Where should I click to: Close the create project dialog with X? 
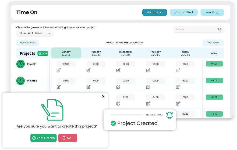103,96
